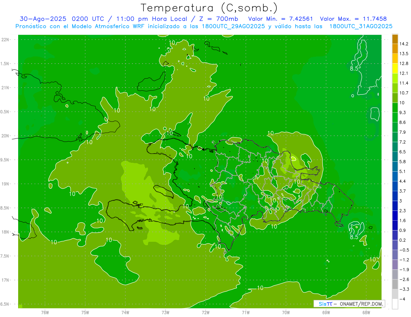Click the 75W longitude axis label
Image resolution: width=411 pixels, height=317 pixels.
point(85,313)
